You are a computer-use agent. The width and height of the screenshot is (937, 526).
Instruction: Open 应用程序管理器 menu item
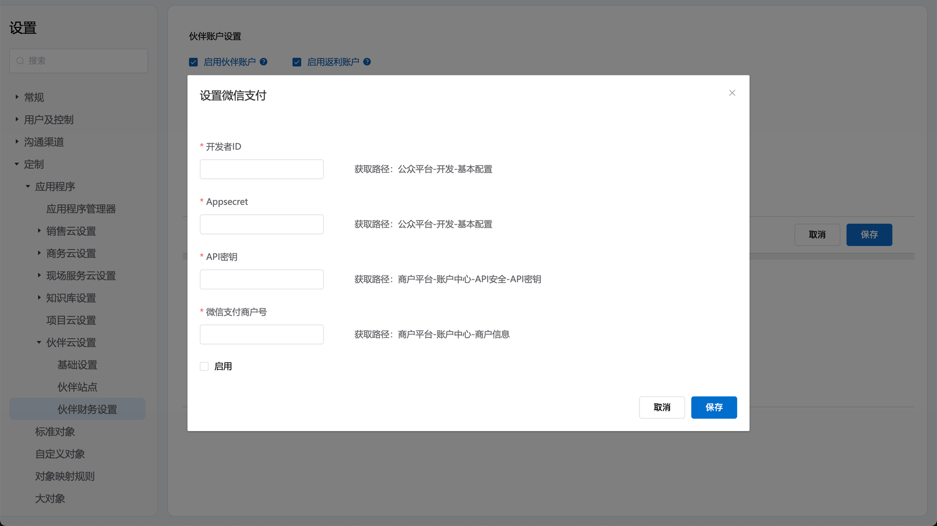click(81, 209)
